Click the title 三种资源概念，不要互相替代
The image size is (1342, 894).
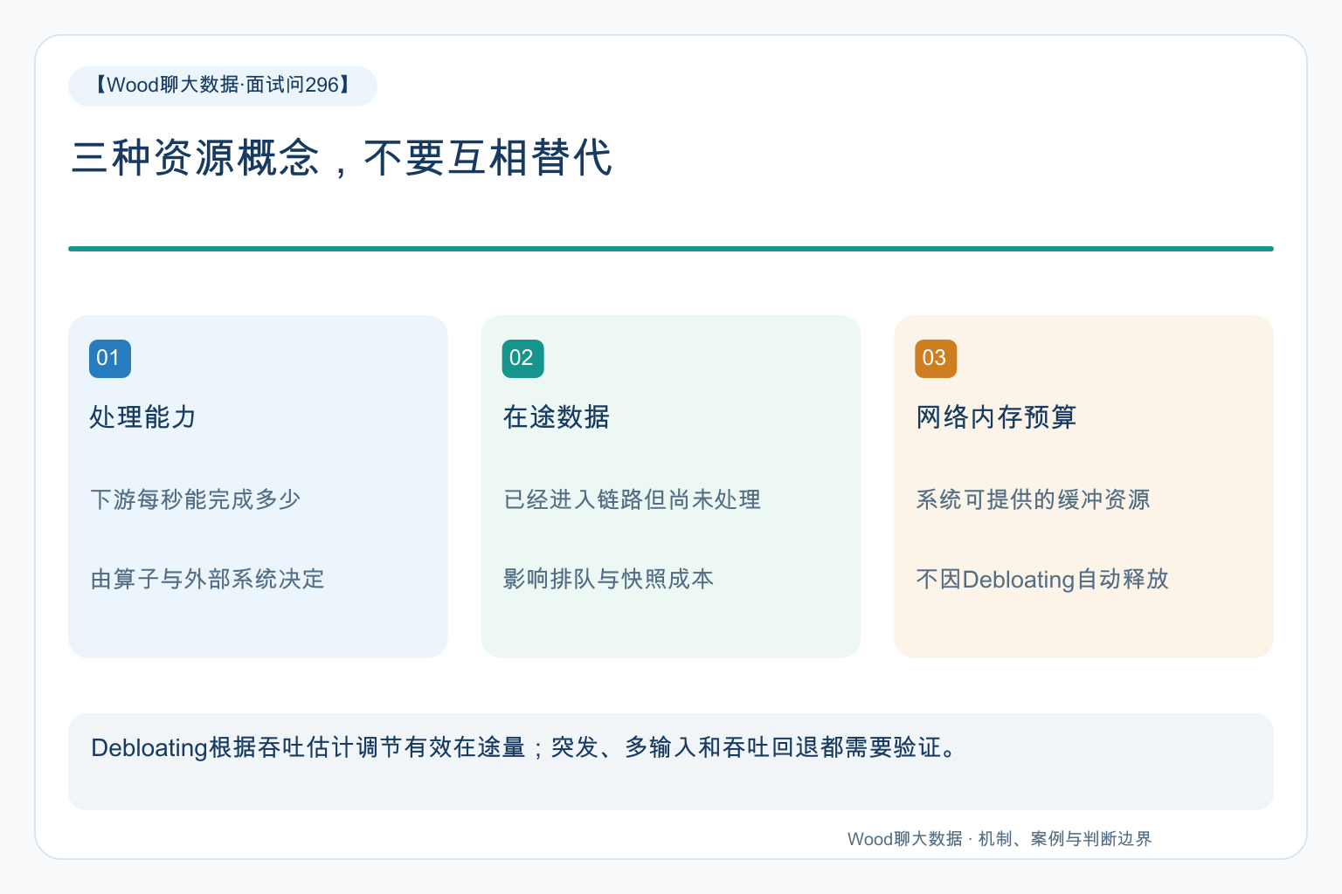tap(342, 158)
